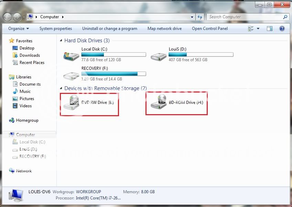Open the Organize dropdown menu

(x=19, y=29)
